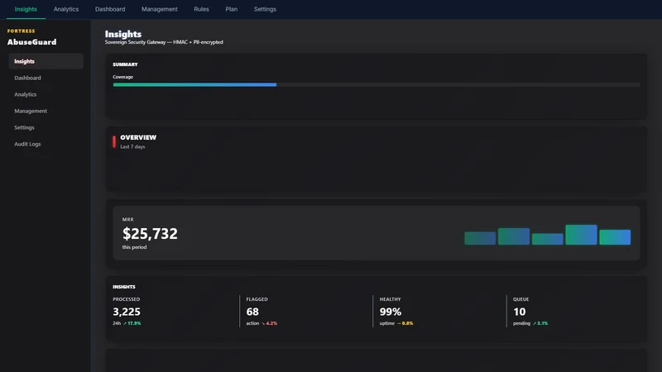This screenshot has height=372, width=662.
Task: Open the Settings top tab
Action: pyautogui.click(x=265, y=9)
